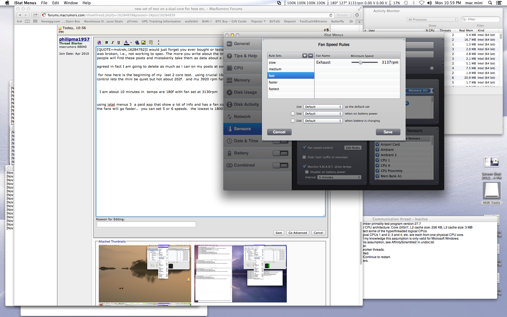Click Save in Fan Speed Rules

pyautogui.click(x=388, y=132)
